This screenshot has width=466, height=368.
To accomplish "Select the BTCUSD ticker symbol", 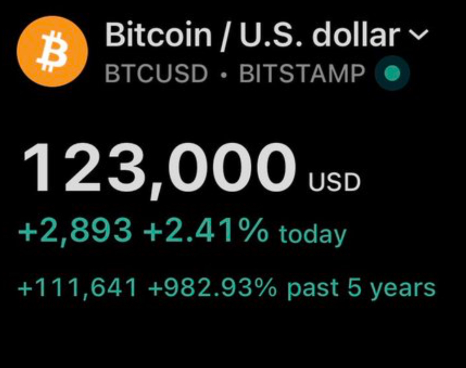I will pyautogui.click(x=157, y=73).
